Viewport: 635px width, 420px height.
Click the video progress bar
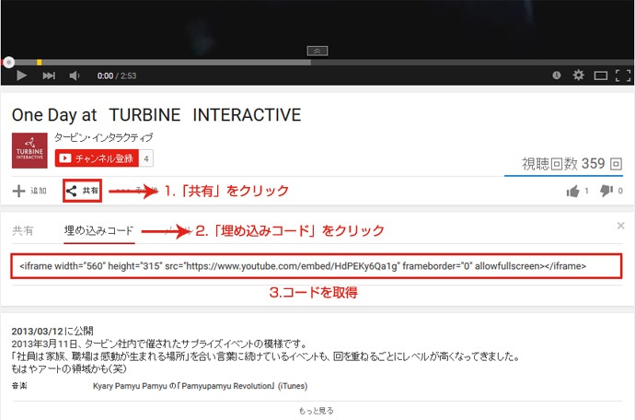click(317, 63)
